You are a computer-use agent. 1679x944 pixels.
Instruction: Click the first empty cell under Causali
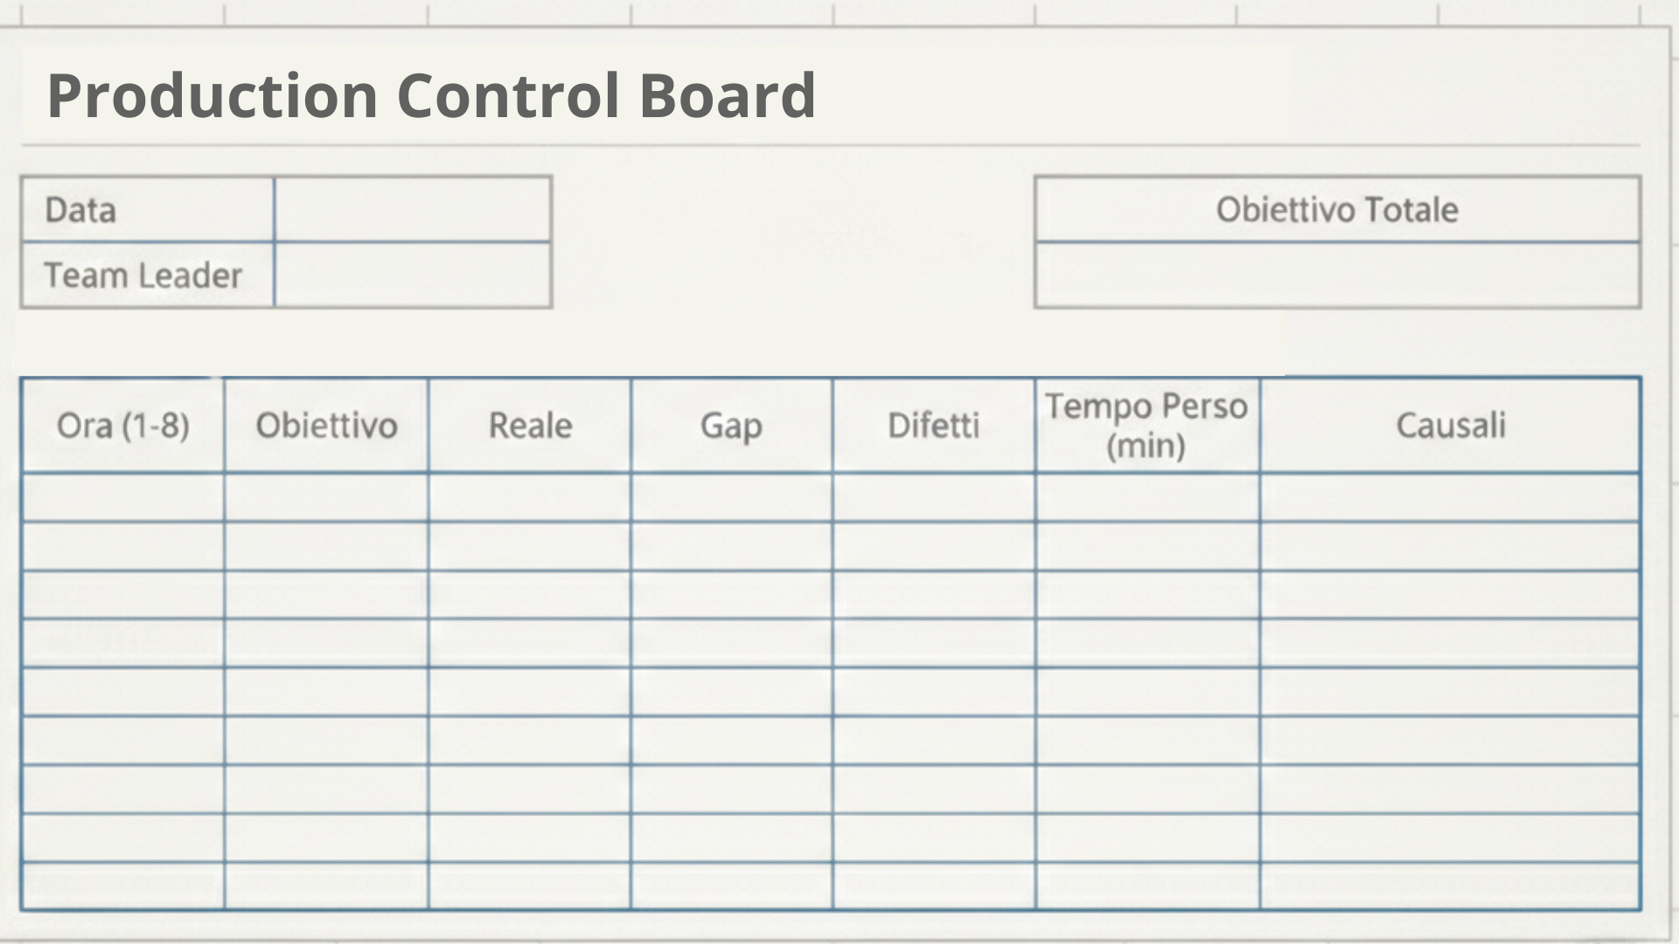[1450, 497]
